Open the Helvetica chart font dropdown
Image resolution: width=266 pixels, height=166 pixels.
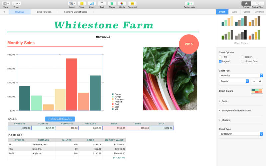click(x=241, y=76)
